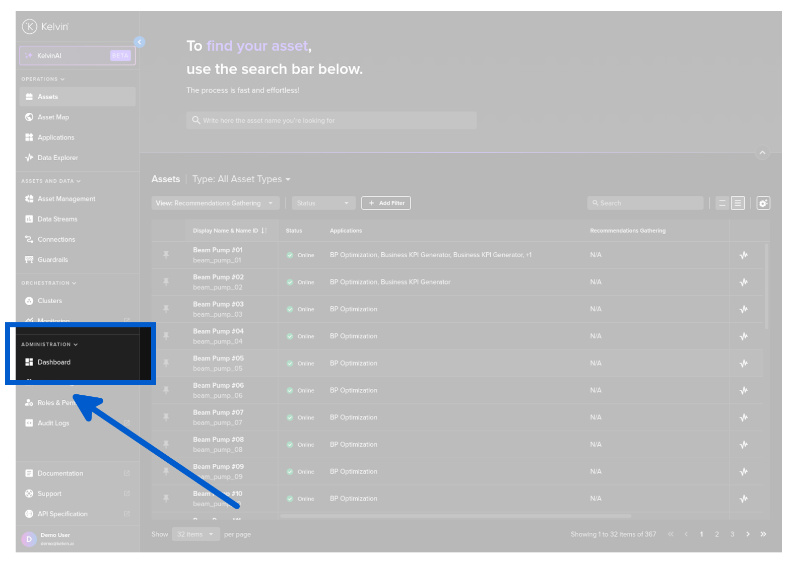Go to the last page of results
Screen dimensions: 798x564
763,534
